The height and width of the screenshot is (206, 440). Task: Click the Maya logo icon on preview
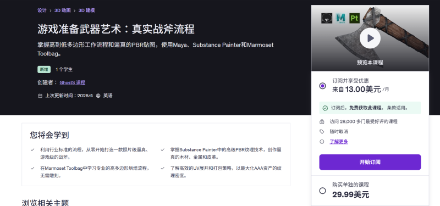pyautogui.click(x=340, y=18)
